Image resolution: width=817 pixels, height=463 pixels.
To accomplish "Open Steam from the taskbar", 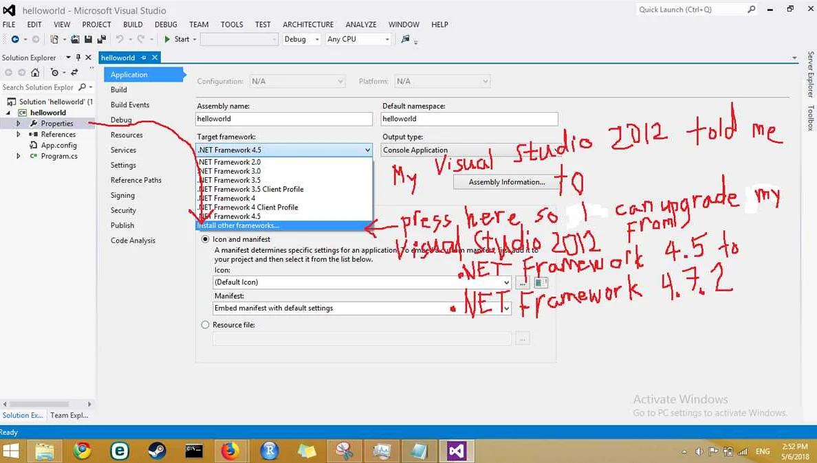I will 157,451.
